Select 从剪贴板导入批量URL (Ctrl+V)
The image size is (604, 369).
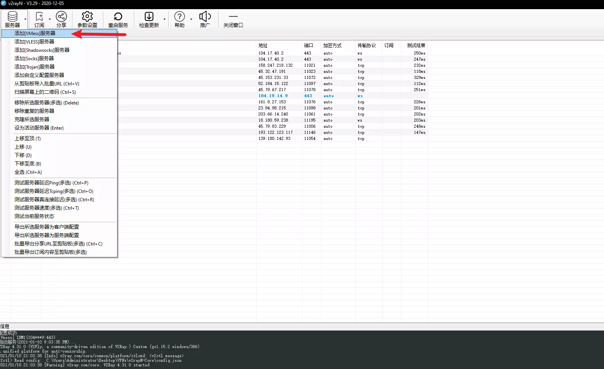(59, 84)
